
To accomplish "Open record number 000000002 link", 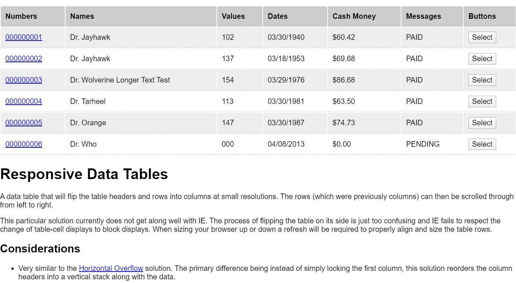I will click(24, 59).
